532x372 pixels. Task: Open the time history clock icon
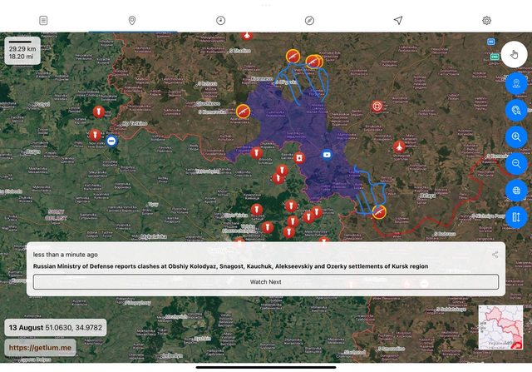click(220, 20)
